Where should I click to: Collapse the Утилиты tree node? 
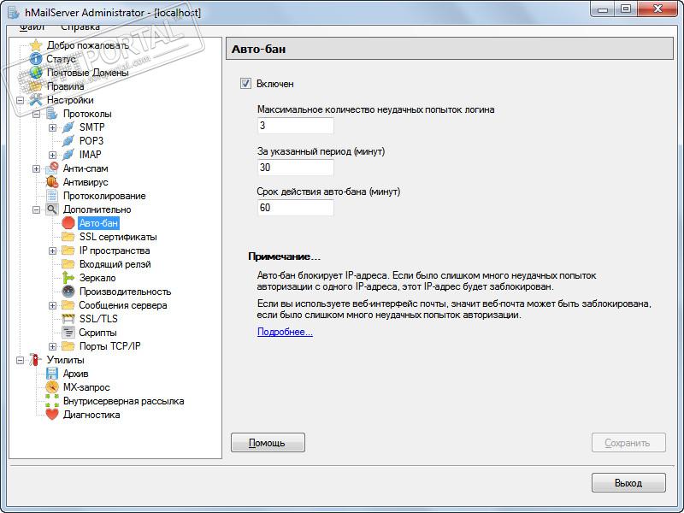[x=20, y=360]
